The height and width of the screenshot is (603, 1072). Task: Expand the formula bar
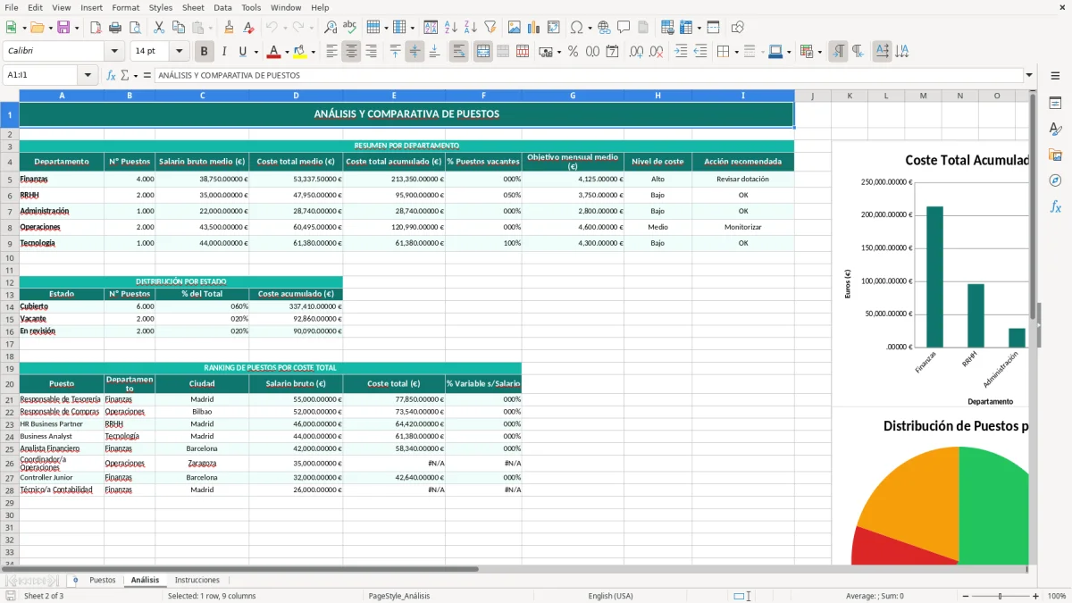(1029, 75)
